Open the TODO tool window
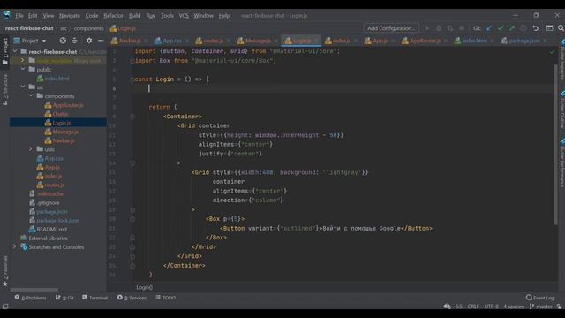 pos(166,298)
